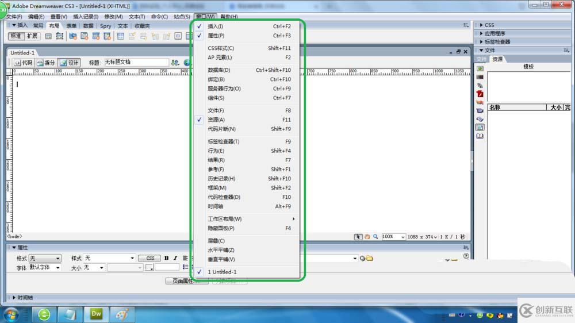Click the insert Table icon in layout bar
This screenshot has height=323, width=575.
[121, 36]
